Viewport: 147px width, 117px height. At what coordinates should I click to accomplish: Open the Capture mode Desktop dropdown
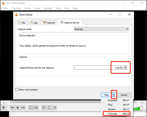(102, 29)
